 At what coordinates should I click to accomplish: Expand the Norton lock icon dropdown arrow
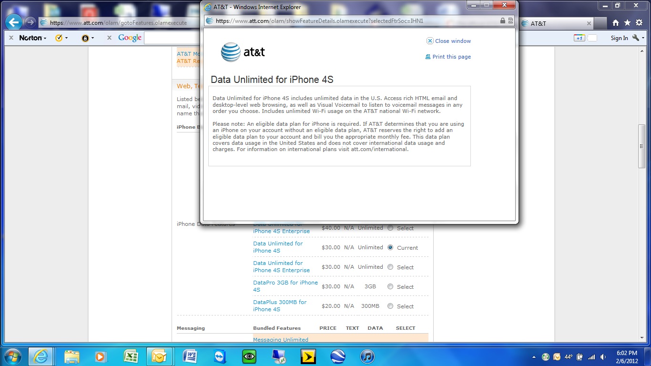pos(92,38)
